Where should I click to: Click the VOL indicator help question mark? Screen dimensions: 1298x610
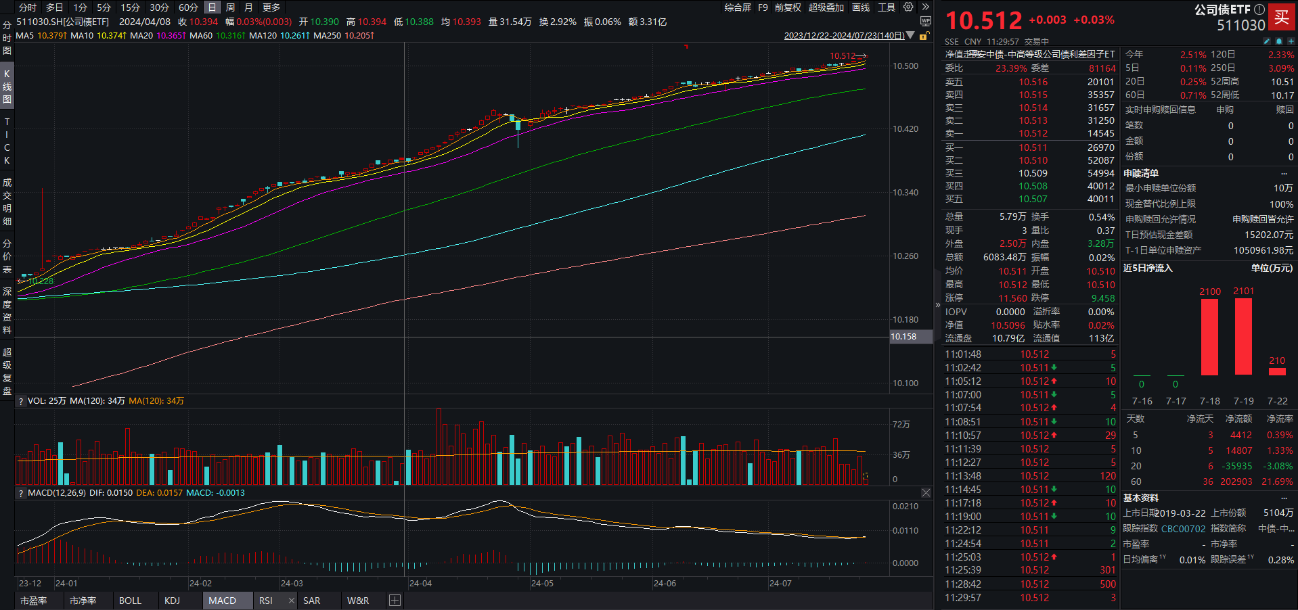[x=21, y=401]
